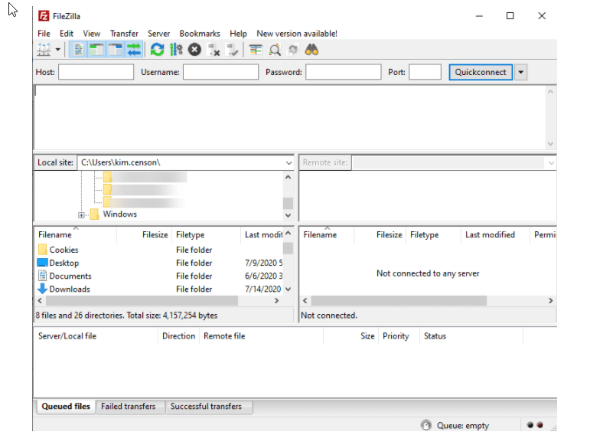This screenshot has width=616, height=435.
Task: Reconnect to last server icon
Action: 232,50
